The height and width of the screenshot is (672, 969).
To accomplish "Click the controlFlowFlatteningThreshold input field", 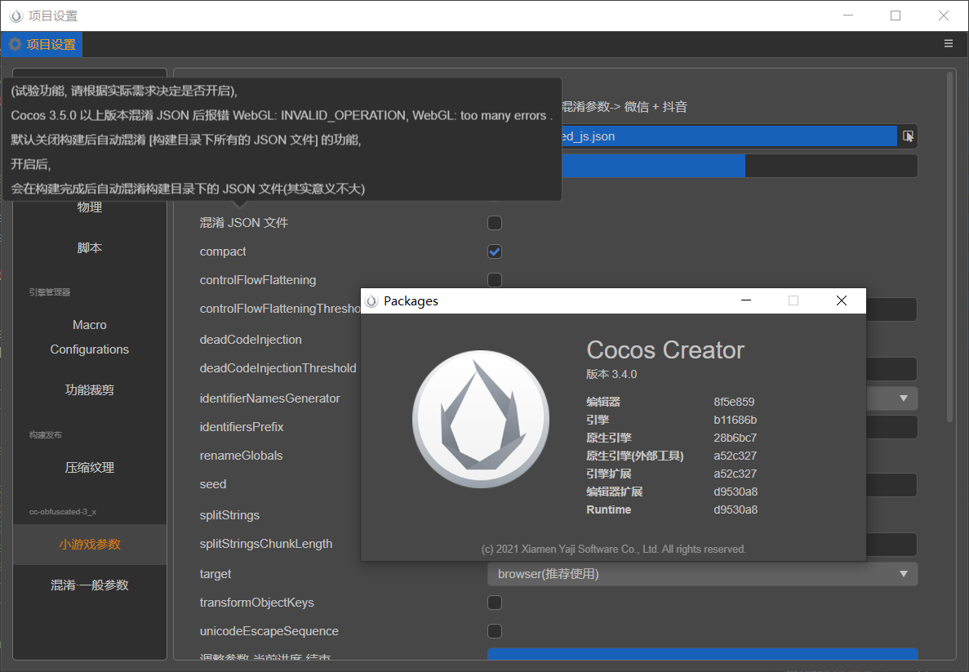I will 891,309.
